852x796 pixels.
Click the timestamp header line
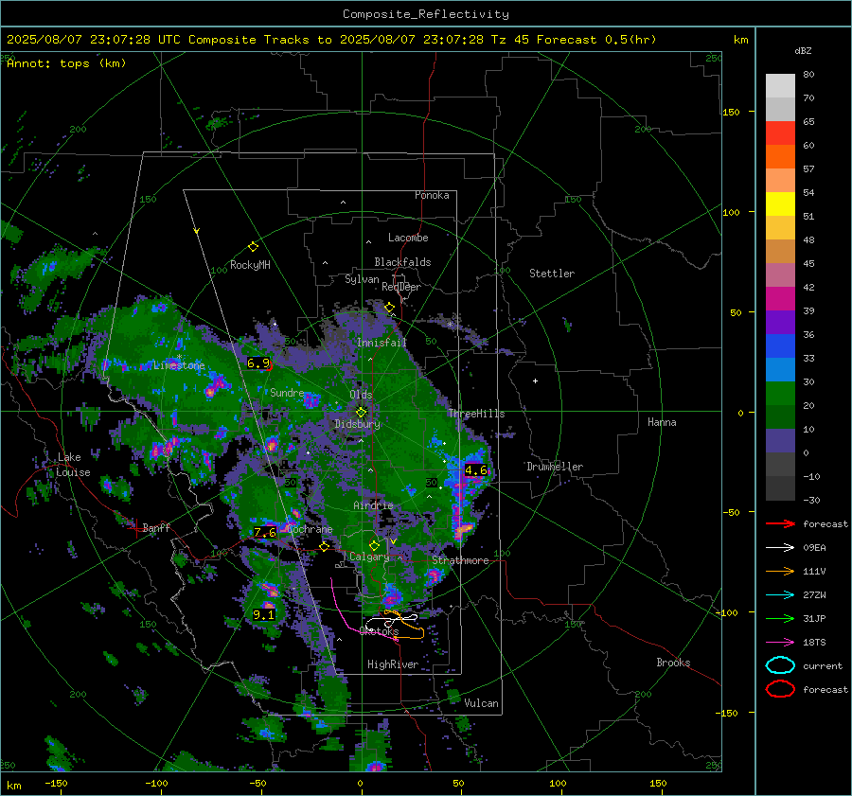tap(331, 40)
